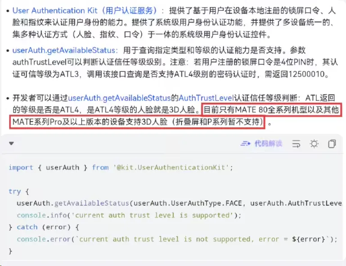346x266 pixels.
Task: Open the User Authentication Kit link
Action: click(85, 11)
